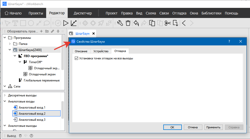Viewport: 250px width, 139px height.
Task: Expand the Дискретные выходы group
Action: click(x=4, y=95)
